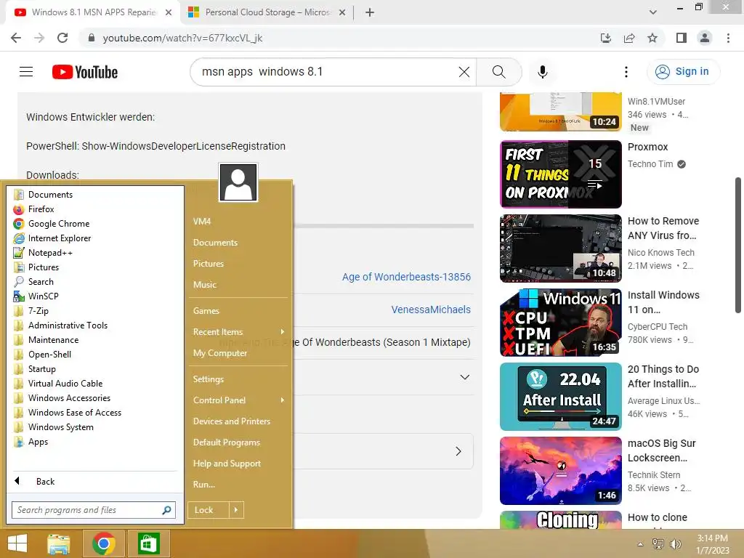The image size is (744, 558).
Task: Run search with the magnifier button
Action: pos(498,72)
